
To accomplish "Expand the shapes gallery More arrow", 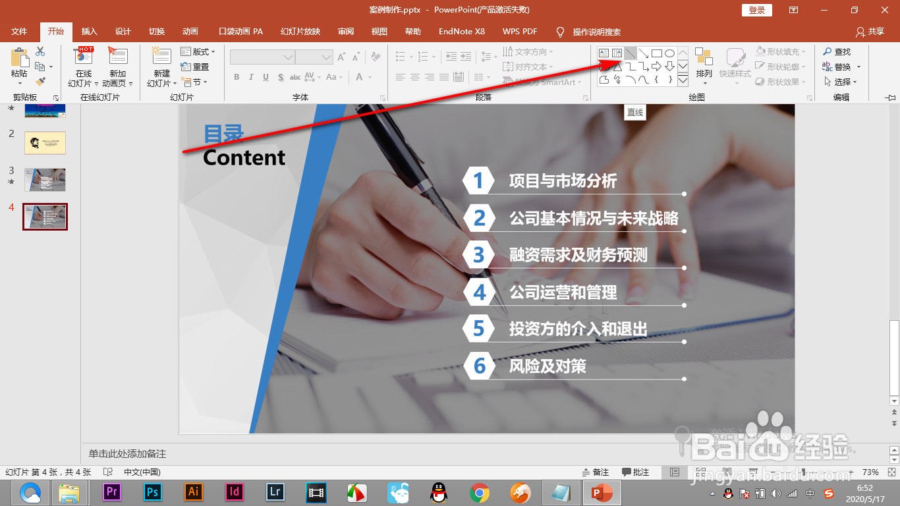I will coord(683,80).
